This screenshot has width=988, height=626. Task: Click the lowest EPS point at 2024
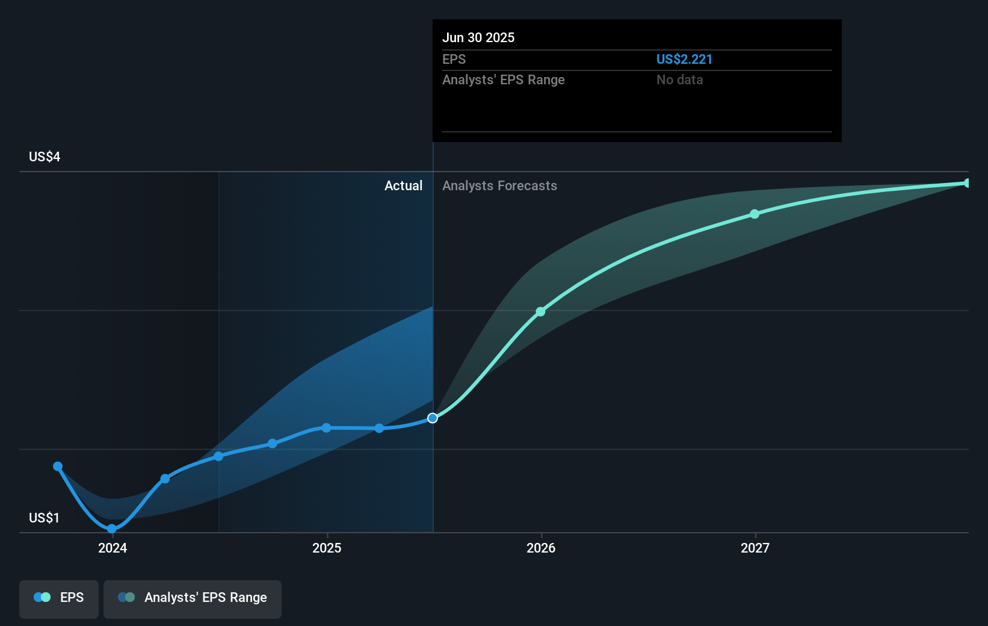[x=112, y=529]
